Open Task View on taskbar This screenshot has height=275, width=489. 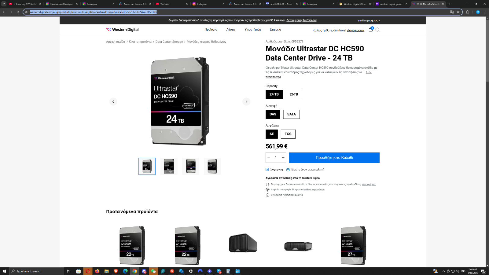point(69,271)
